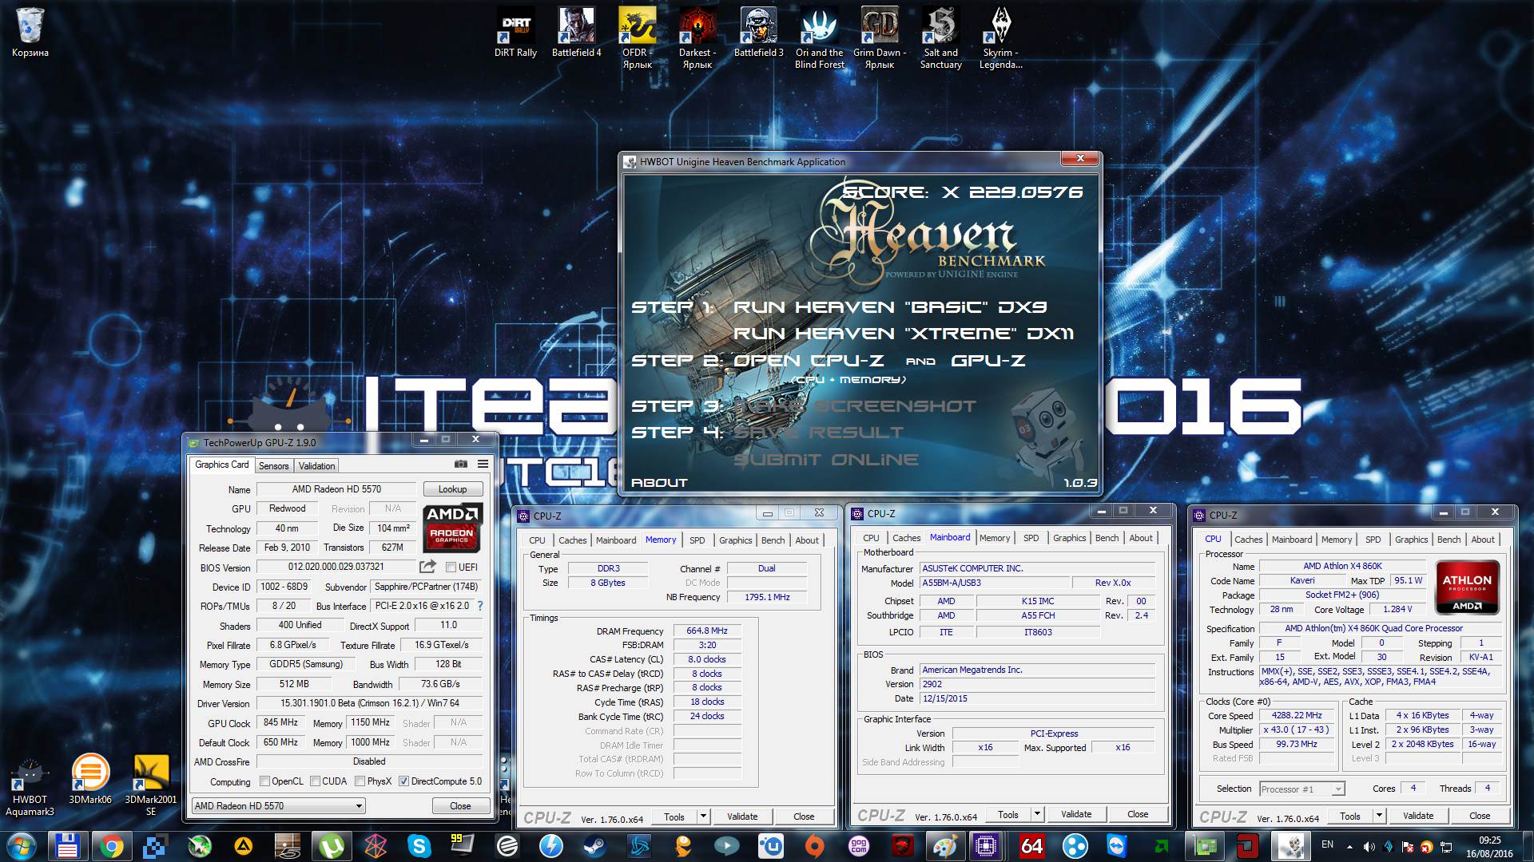Toggle the PhysX checkbox

(x=360, y=781)
